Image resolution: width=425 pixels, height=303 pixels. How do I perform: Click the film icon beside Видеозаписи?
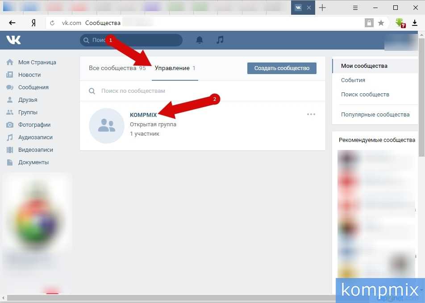pos(10,149)
